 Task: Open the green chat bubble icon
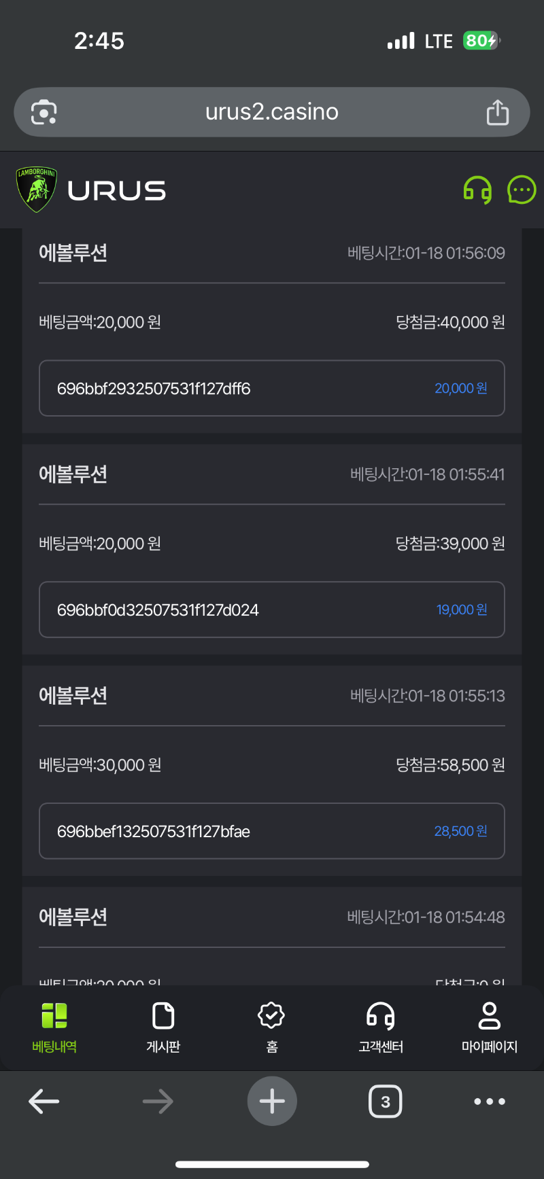(522, 190)
